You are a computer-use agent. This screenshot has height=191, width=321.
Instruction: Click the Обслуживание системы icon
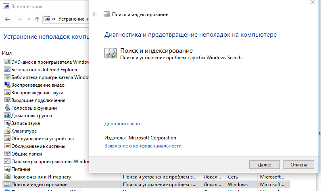pyautogui.click(x=7, y=146)
